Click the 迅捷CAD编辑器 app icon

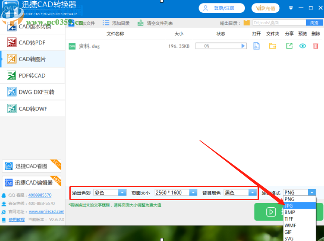[9, 182]
